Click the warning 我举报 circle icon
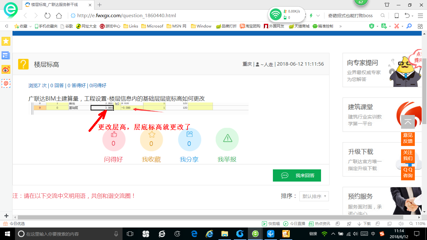Screen dimensions: 427x240 pyautogui.click(x=227, y=139)
